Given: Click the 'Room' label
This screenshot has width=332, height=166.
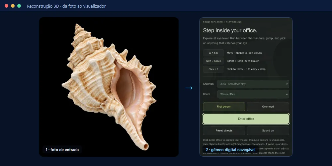Looking at the screenshot, I should [207, 94].
